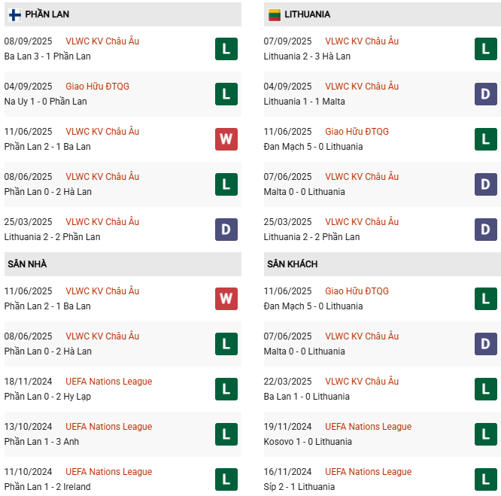The height and width of the screenshot is (496, 501).
Task: Open the PHẦN LAN team header
Action: (47, 14)
